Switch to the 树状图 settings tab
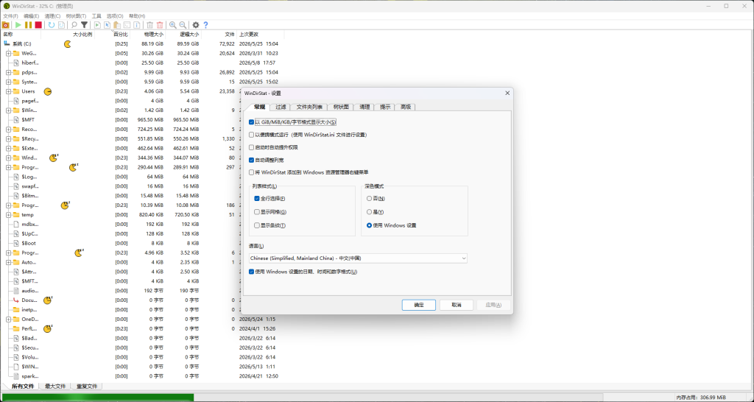 click(341, 107)
